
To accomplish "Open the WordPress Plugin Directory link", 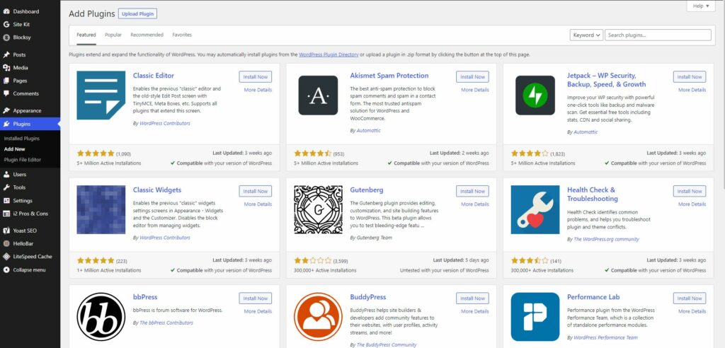I will coord(329,54).
